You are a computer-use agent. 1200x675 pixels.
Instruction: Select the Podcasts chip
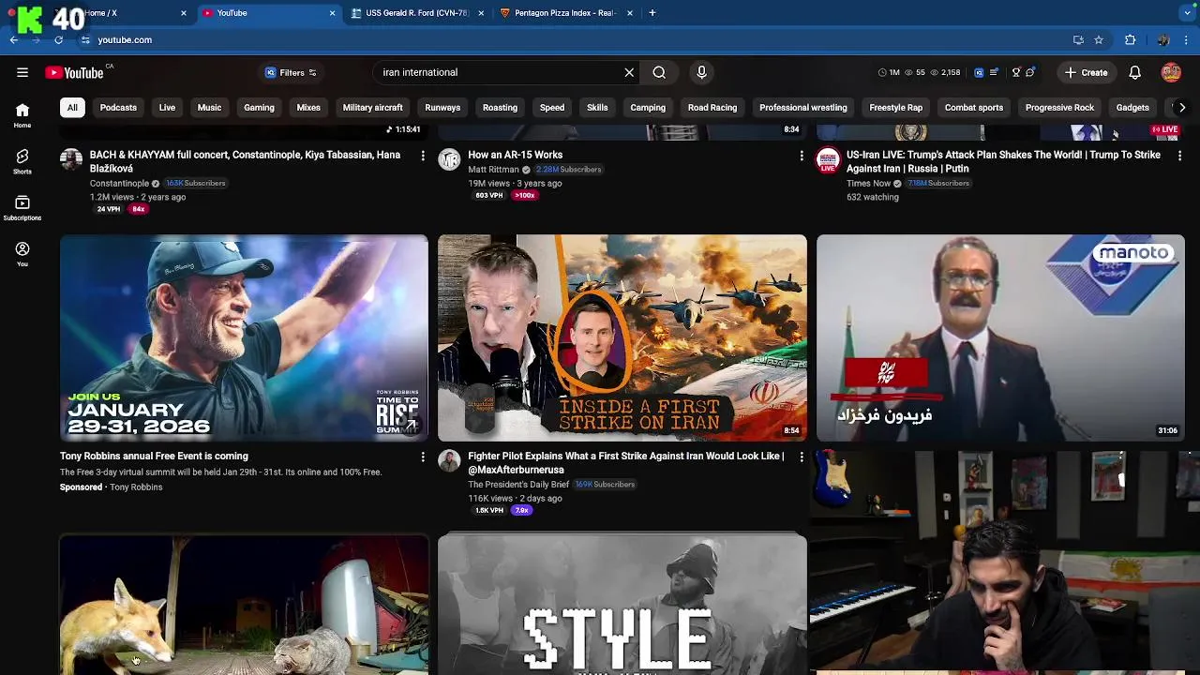(x=118, y=108)
